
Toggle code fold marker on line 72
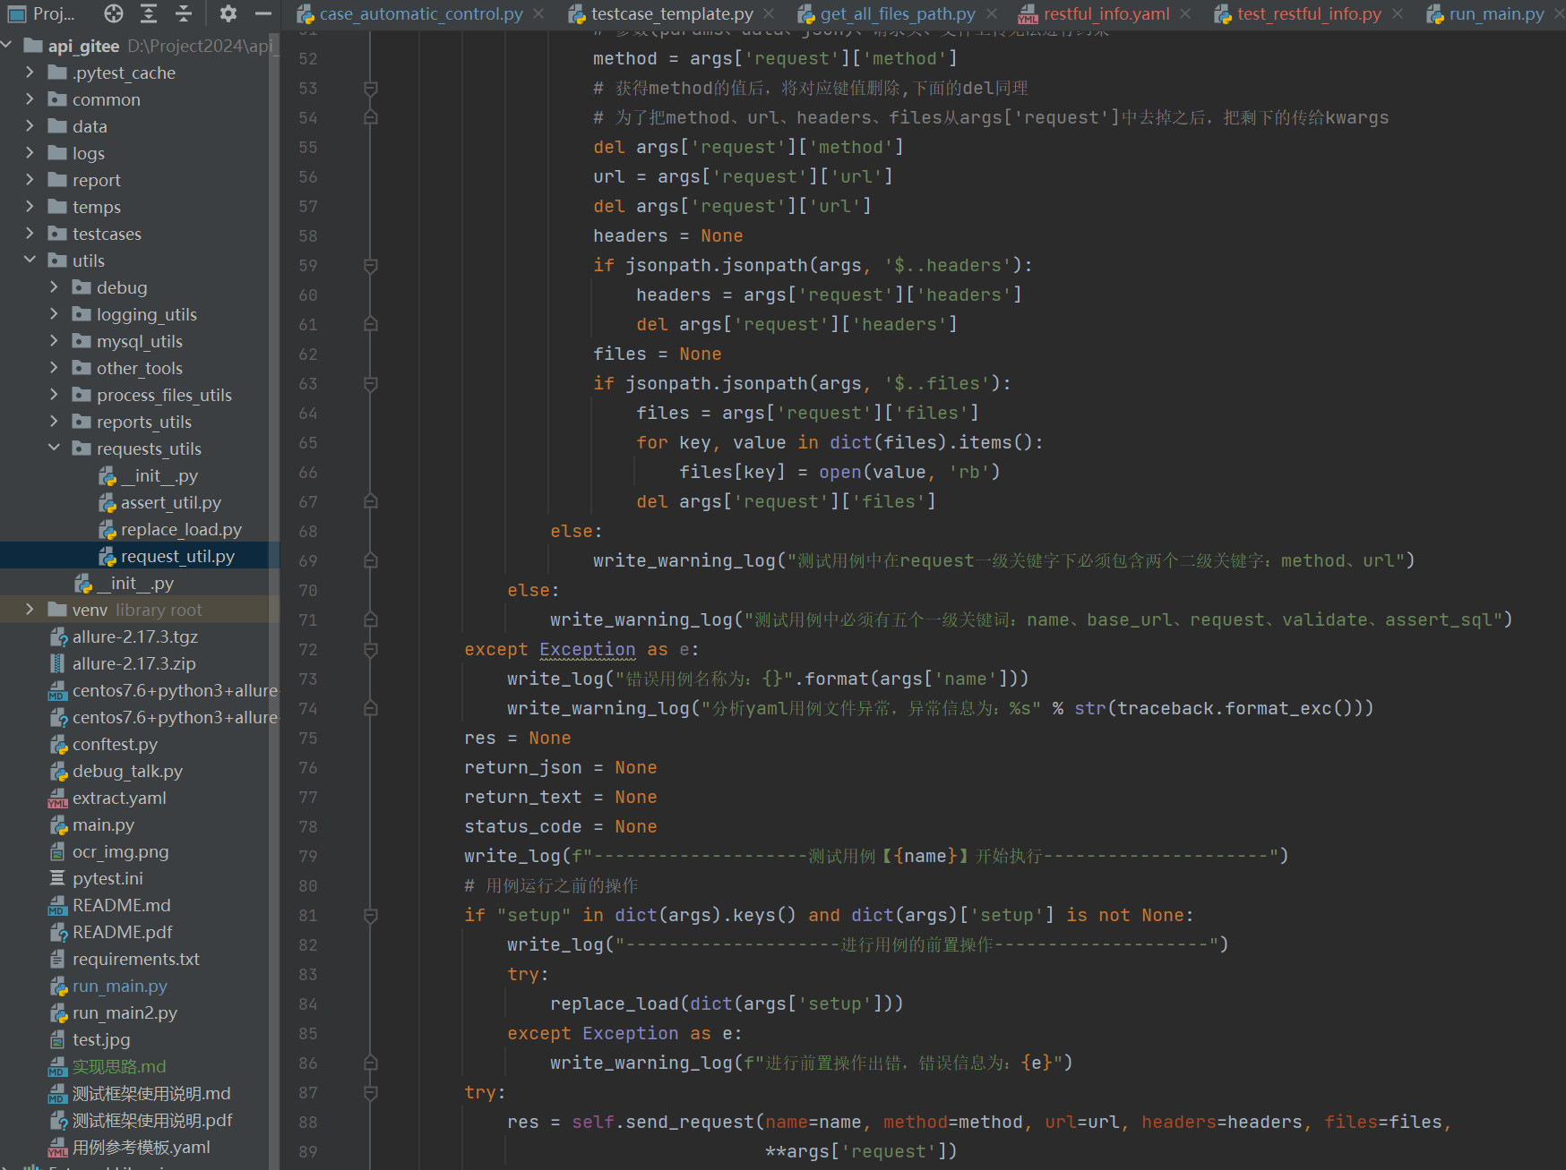pos(370,650)
